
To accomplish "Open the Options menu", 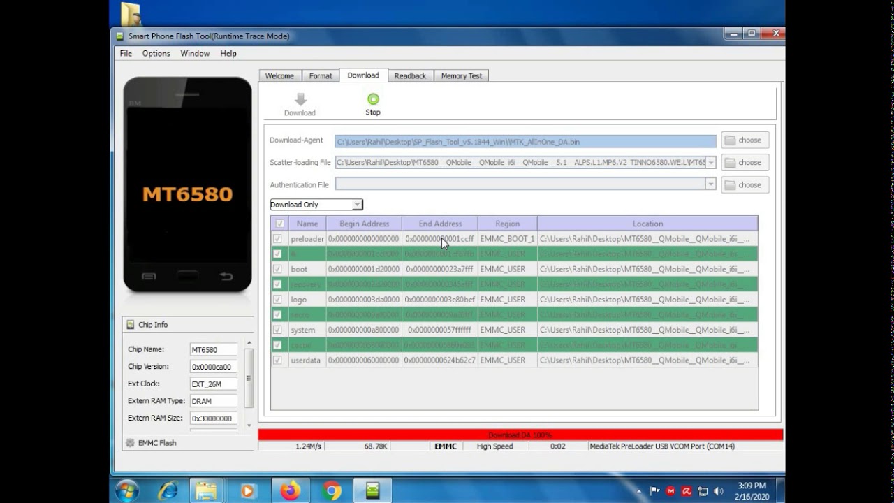I will pos(156,53).
